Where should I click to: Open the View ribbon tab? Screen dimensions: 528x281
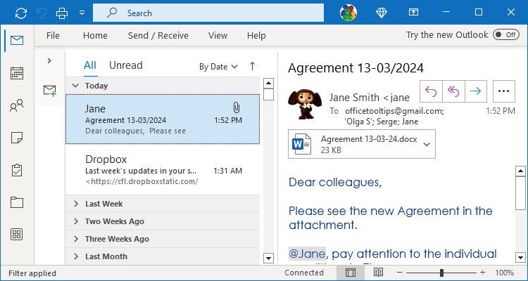pos(218,35)
